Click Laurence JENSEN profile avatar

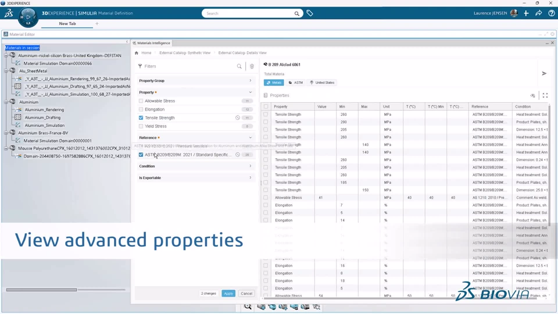click(x=514, y=13)
